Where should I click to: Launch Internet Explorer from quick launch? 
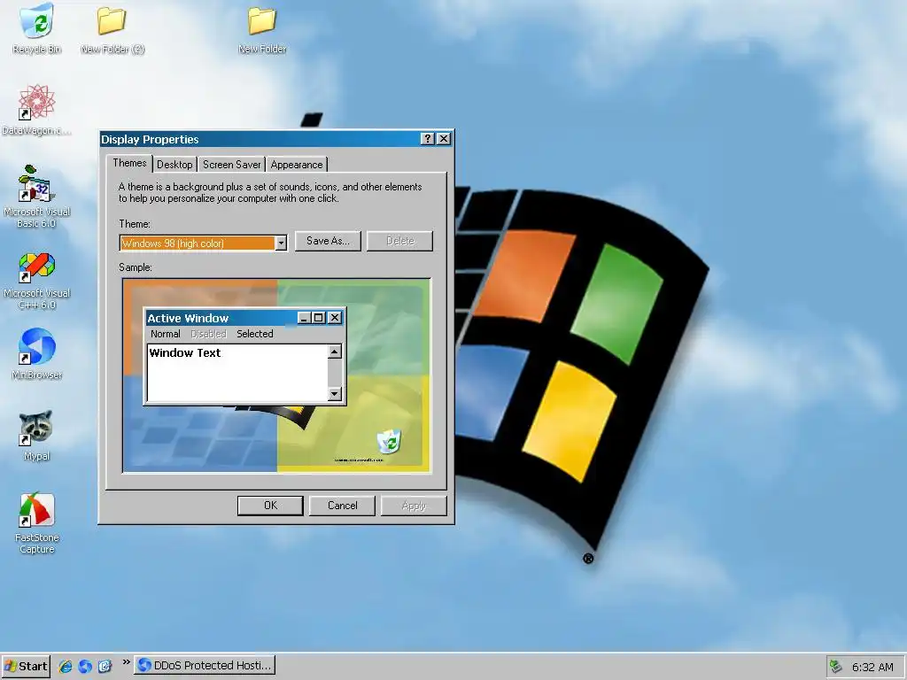(x=66, y=666)
